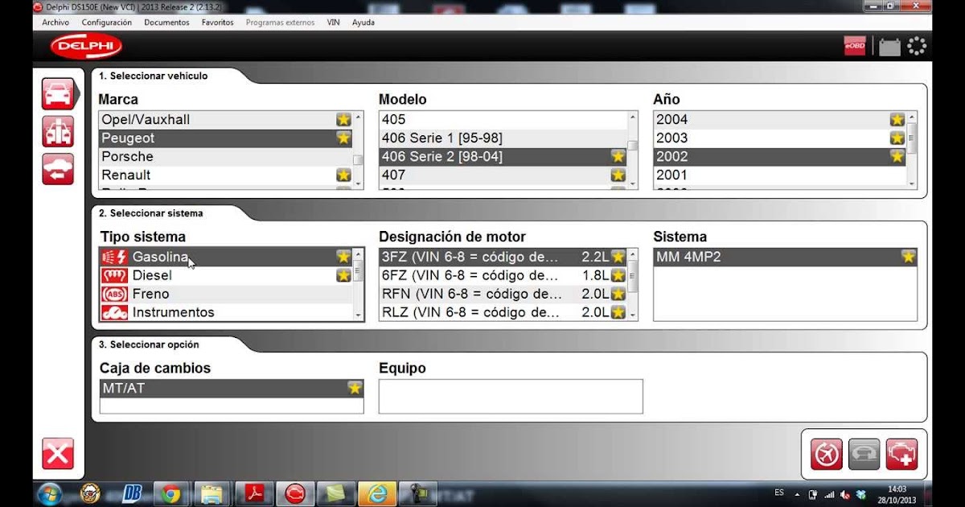Click Marca list scroll down arrow

click(x=359, y=184)
